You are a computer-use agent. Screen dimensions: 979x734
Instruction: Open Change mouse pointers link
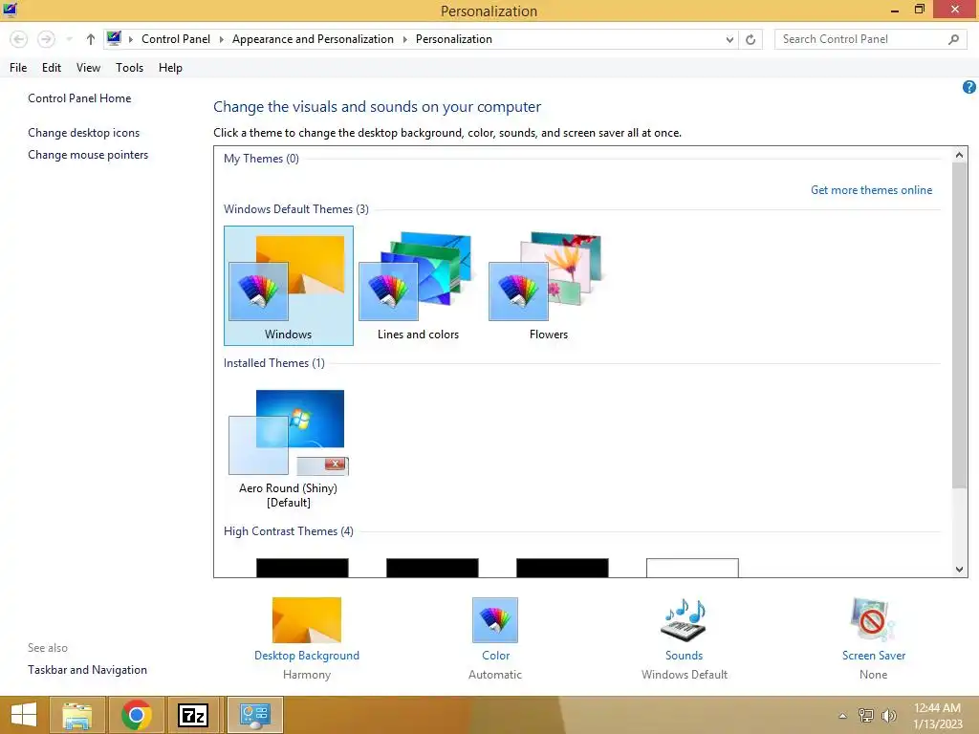88,154
